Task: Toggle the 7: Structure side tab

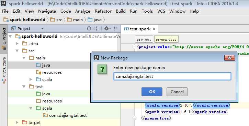Action: [4, 70]
